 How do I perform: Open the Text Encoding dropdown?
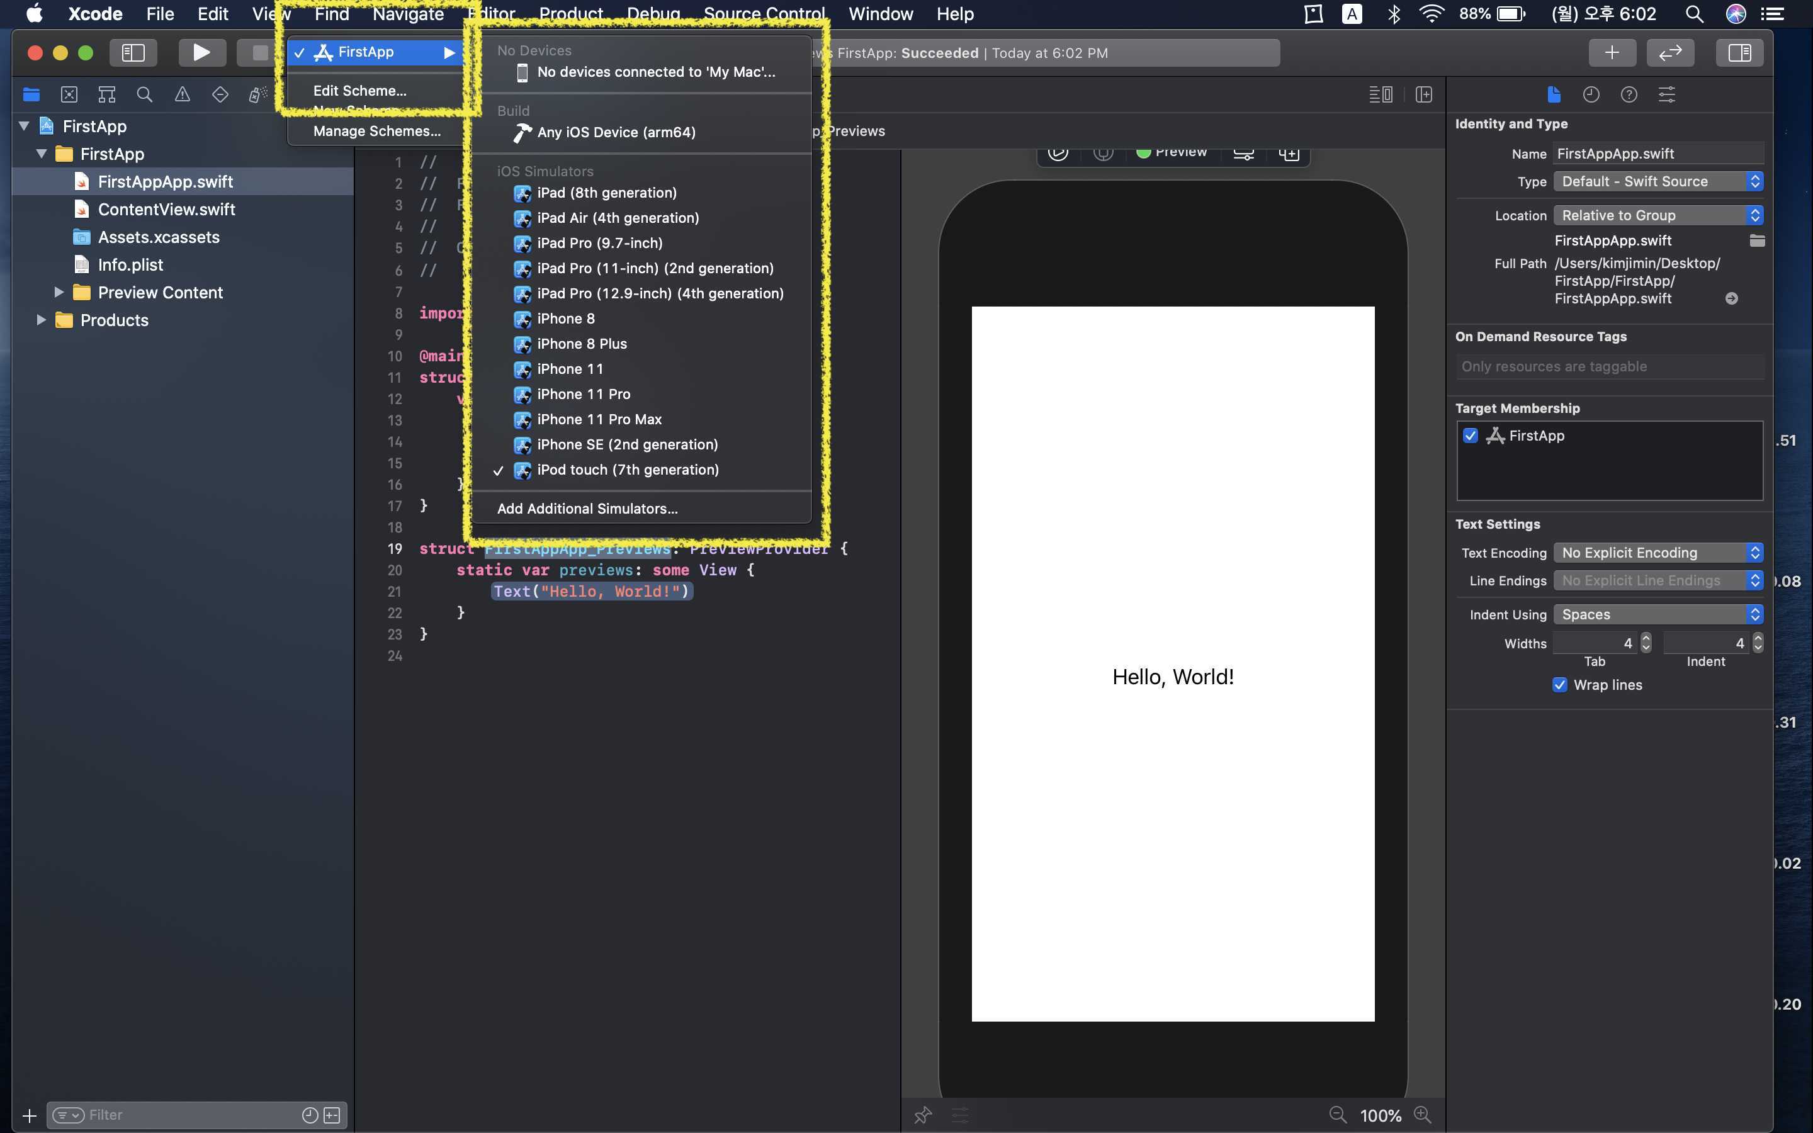pyautogui.click(x=1658, y=552)
